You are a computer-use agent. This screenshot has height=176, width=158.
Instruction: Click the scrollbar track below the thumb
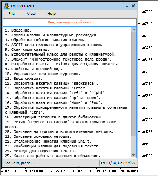[134, 144]
